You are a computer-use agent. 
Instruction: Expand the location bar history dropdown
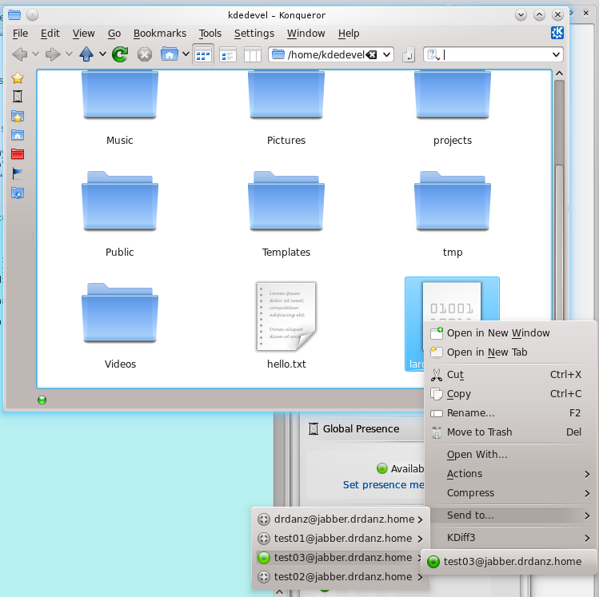click(386, 54)
